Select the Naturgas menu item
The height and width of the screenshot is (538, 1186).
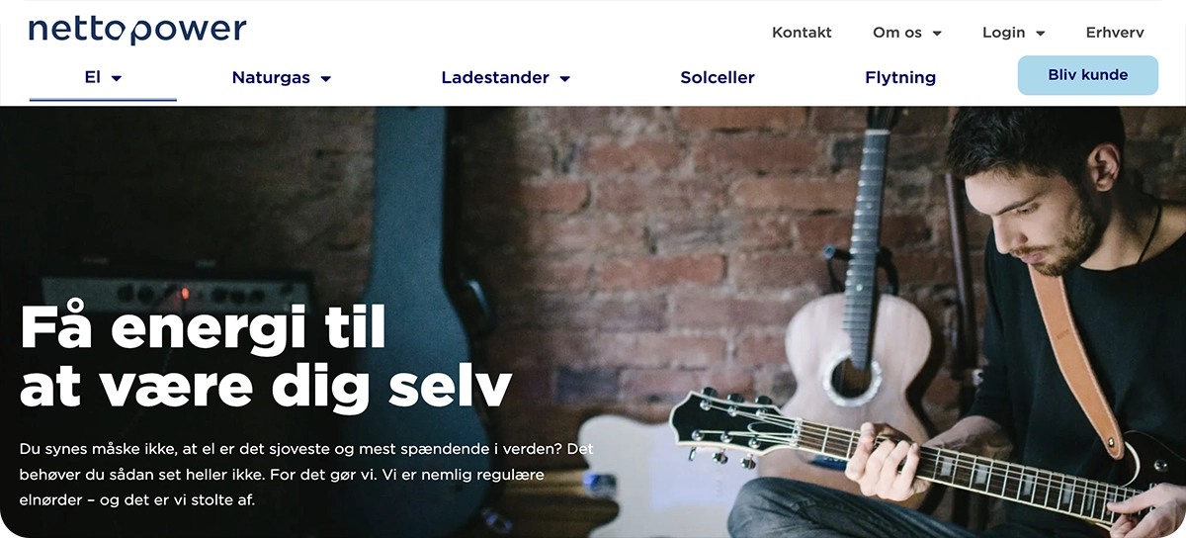click(271, 77)
